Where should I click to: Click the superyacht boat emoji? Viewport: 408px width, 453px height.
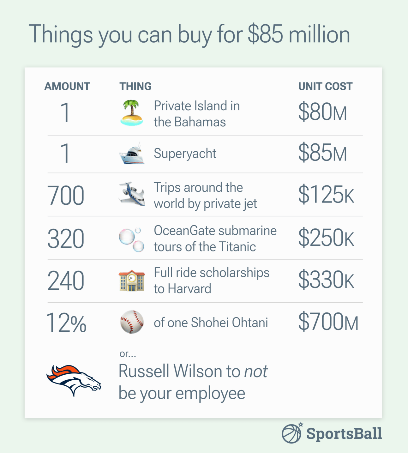132,153
